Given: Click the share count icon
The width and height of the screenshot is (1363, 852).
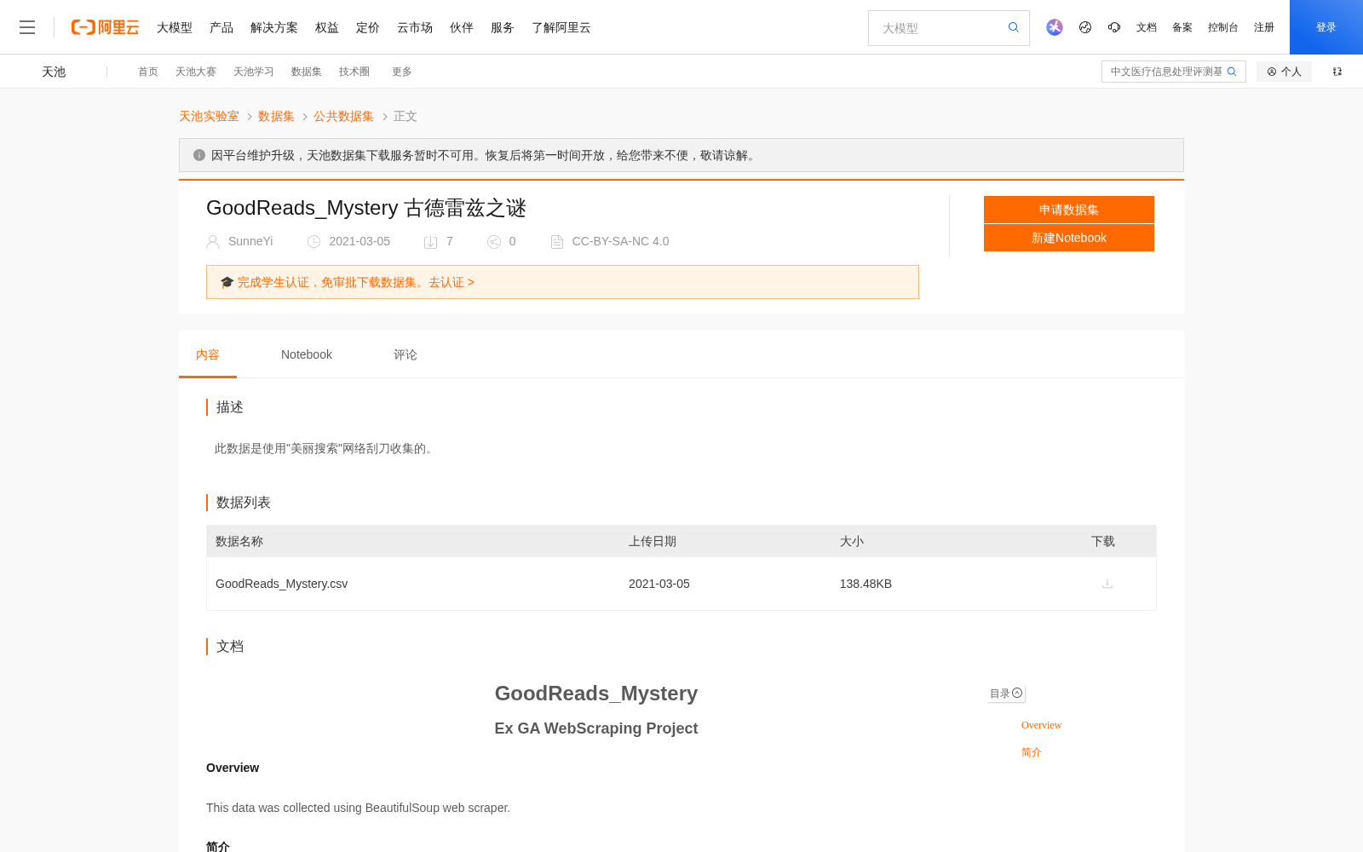Looking at the screenshot, I should [494, 242].
